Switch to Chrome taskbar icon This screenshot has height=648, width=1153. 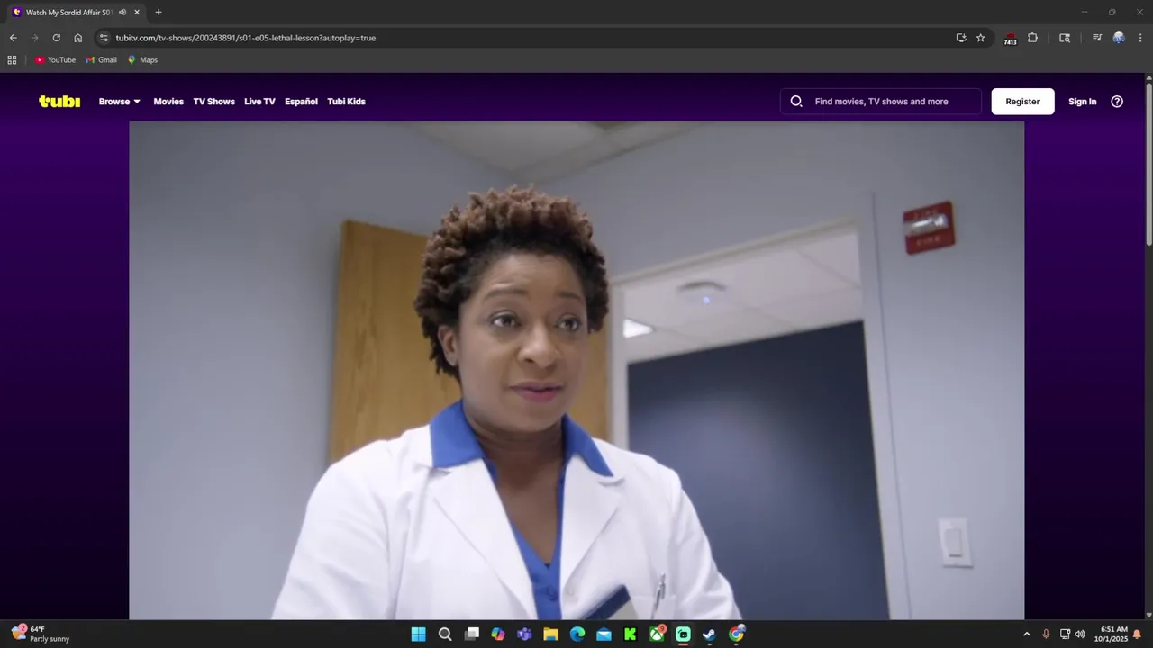pyautogui.click(x=736, y=634)
